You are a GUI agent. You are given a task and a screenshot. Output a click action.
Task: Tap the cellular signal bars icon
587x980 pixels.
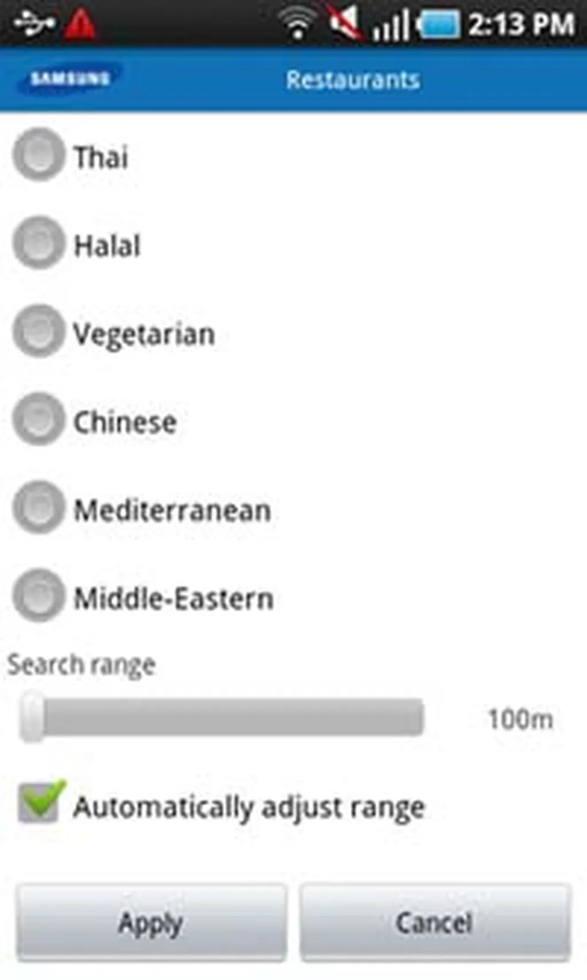click(391, 25)
